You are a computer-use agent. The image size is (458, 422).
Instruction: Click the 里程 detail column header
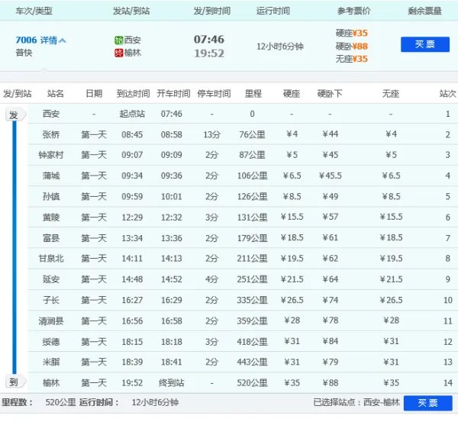[253, 94]
